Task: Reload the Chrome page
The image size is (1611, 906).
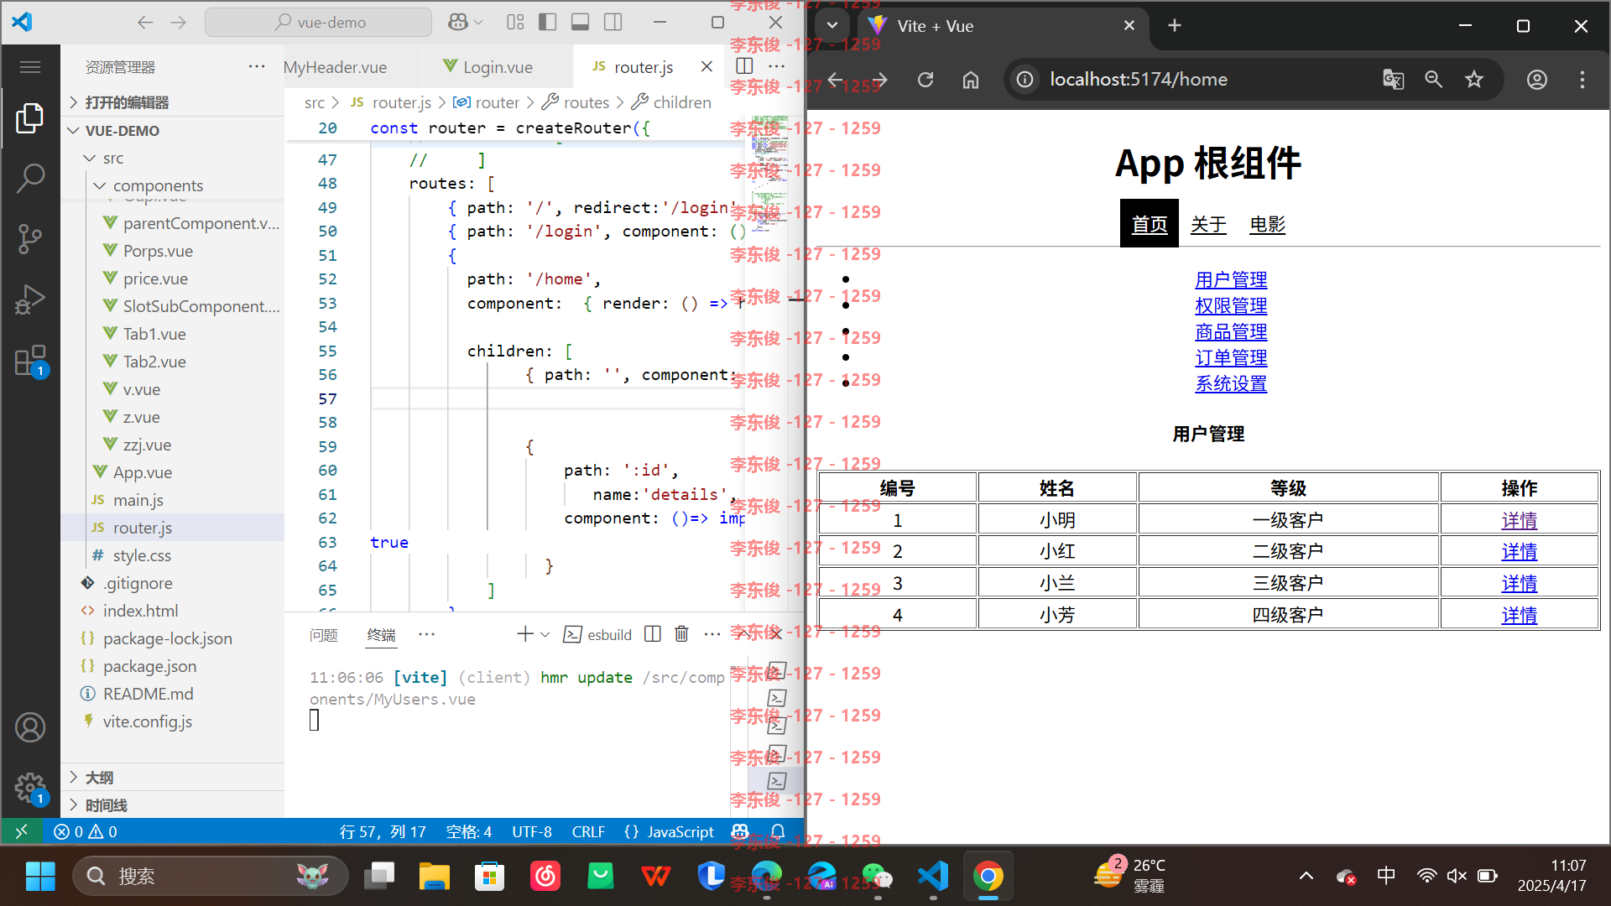Action: click(925, 80)
